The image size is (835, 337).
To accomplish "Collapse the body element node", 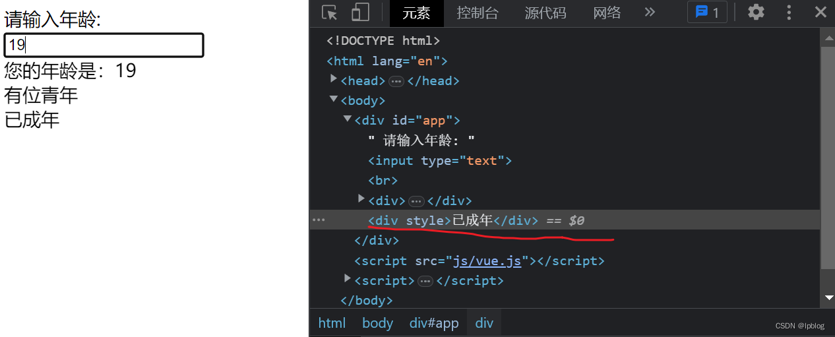I will click(x=334, y=100).
